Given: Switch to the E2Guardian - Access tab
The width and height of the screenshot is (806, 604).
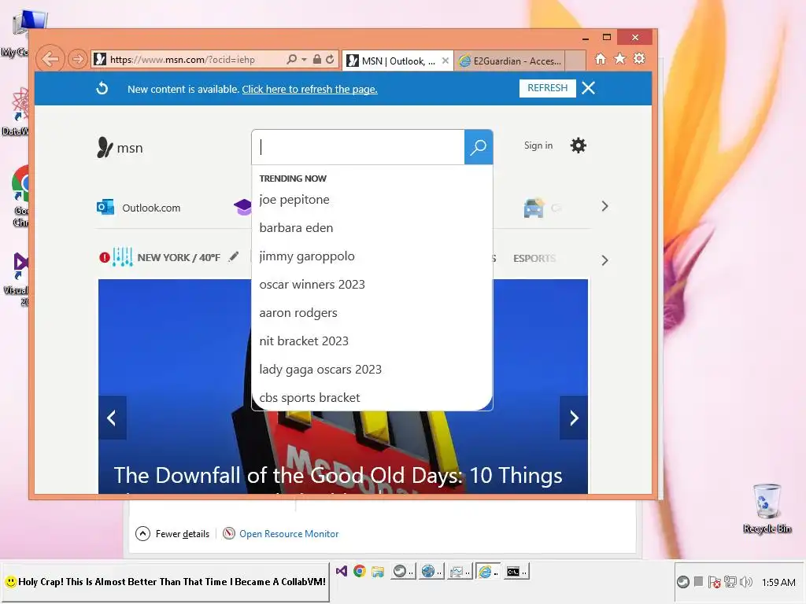Looking at the screenshot, I should [509, 61].
